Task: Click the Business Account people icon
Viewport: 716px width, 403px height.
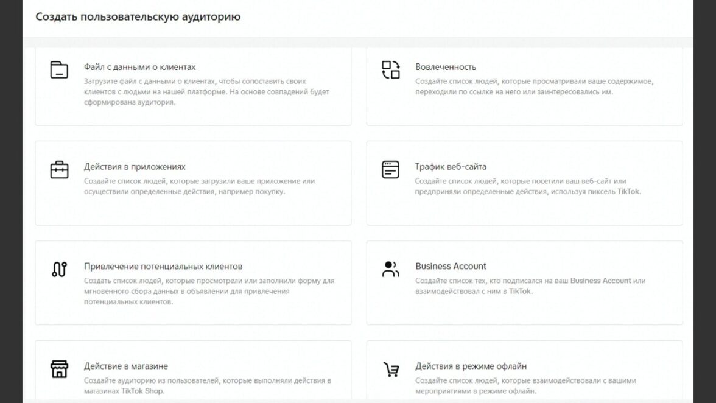Action: [391, 269]
